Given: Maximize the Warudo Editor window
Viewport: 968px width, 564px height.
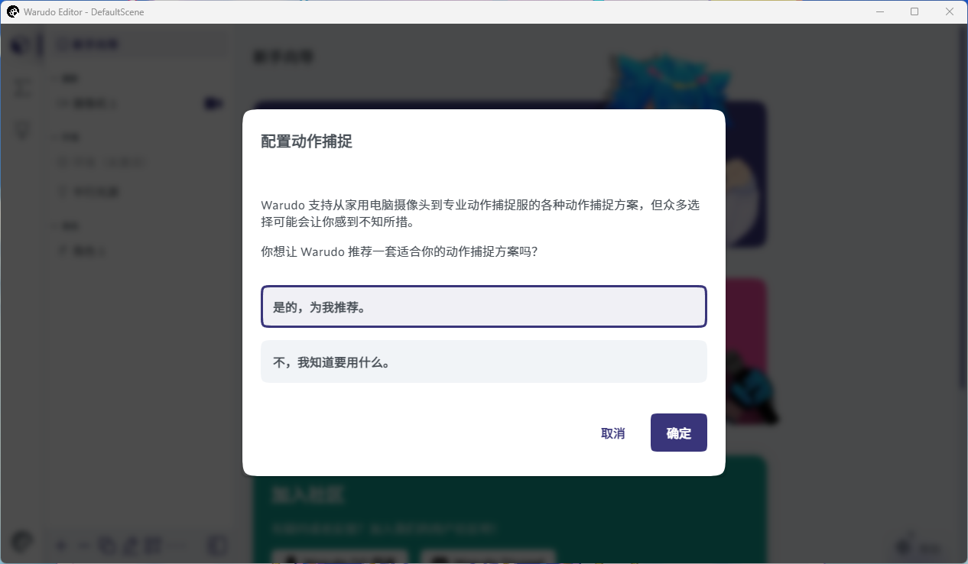Looking at the screenshot, I should click(x=914, y=11).
